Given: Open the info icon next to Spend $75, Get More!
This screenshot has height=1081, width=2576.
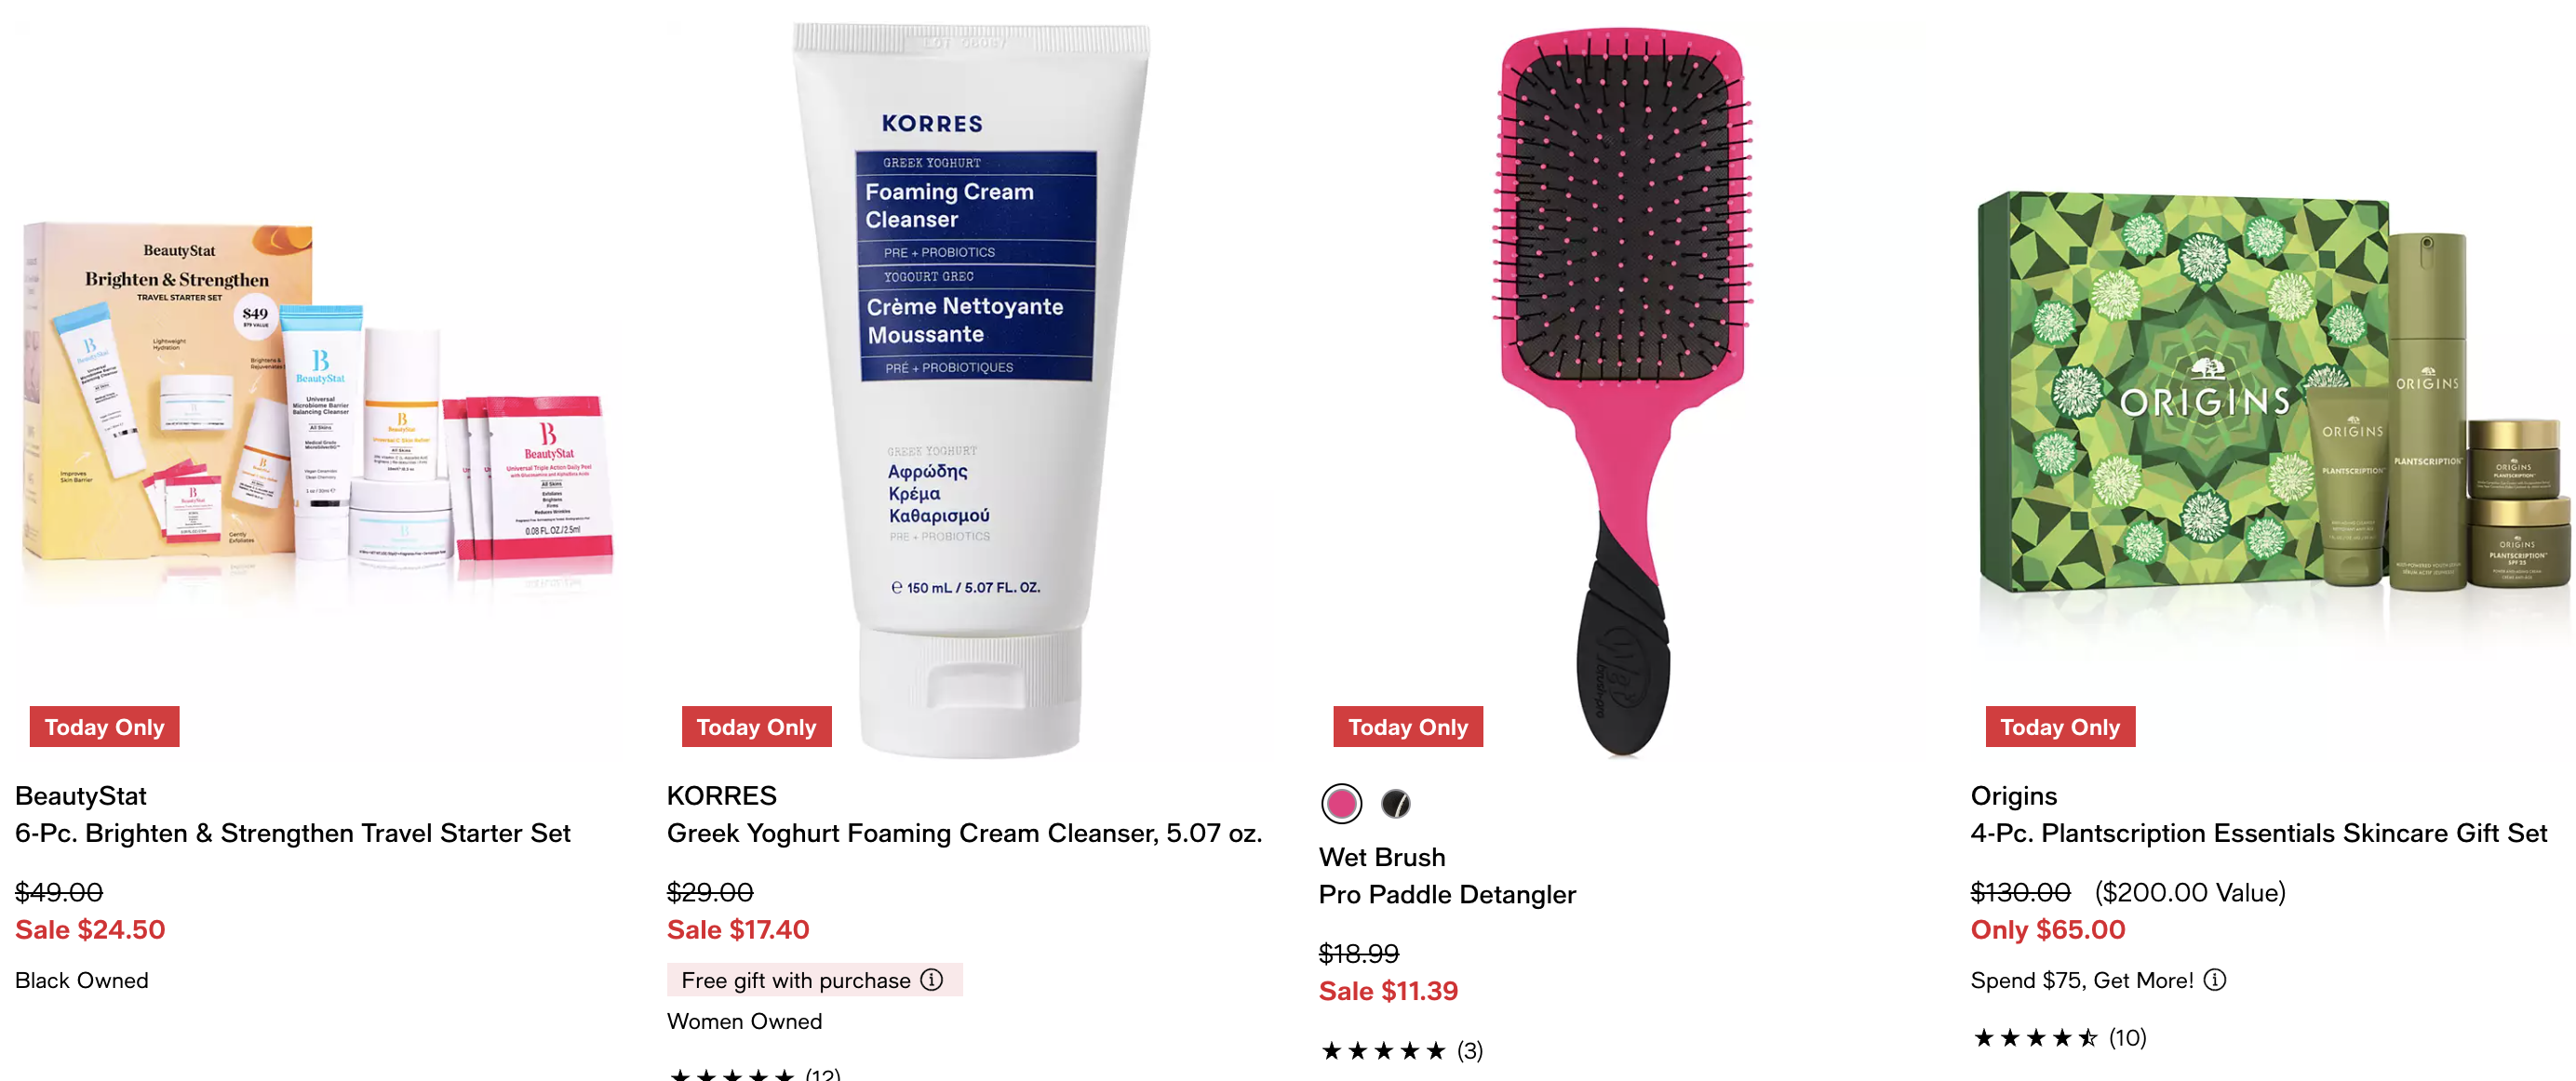Looking at the screenshot, I should pos(2215,980).
